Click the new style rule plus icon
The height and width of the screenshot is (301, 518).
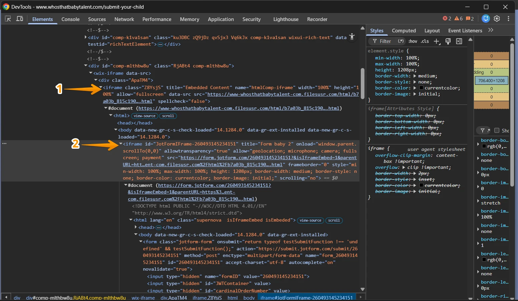437,41
